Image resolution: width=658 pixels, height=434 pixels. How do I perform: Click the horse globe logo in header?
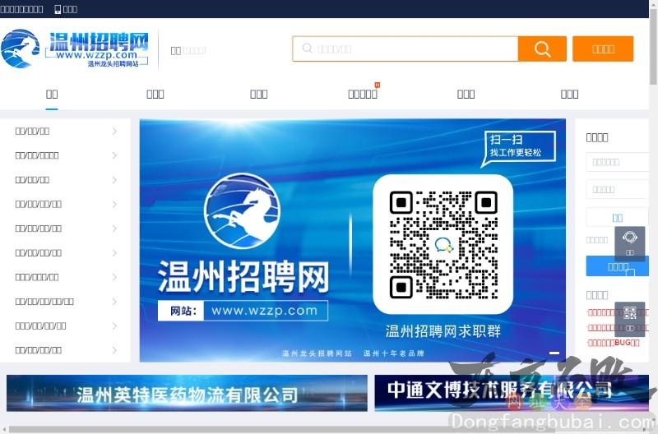click(x=20, y=48)
